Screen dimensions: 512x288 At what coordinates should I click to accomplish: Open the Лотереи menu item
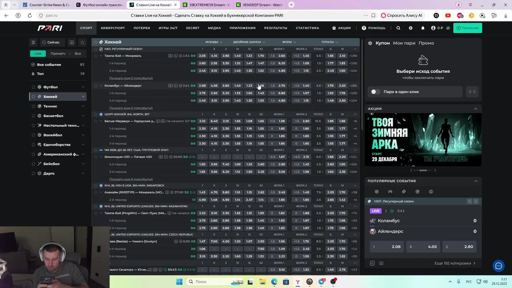click(142, 28)
